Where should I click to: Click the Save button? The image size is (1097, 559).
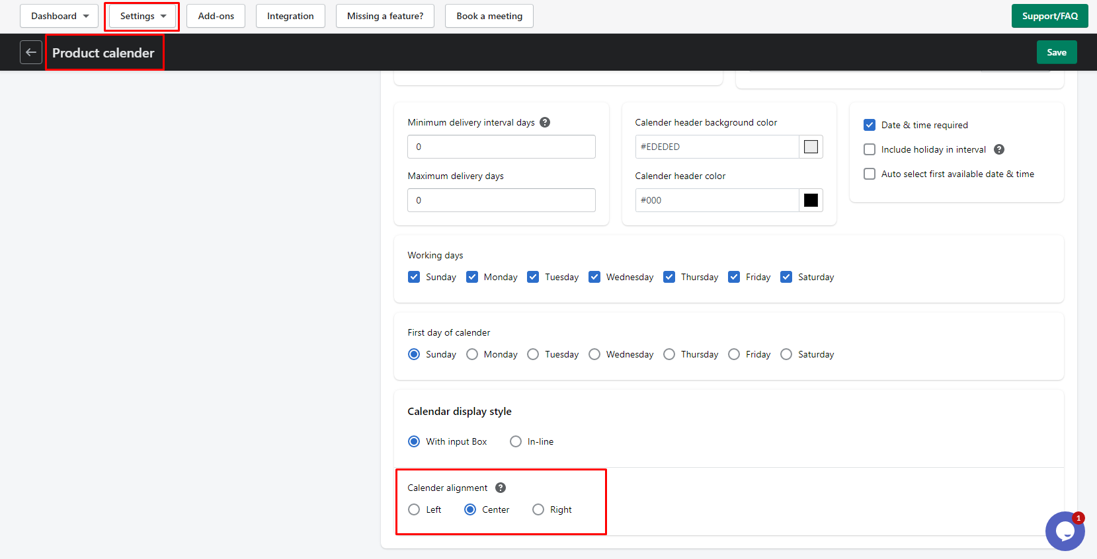[1057, 52]
